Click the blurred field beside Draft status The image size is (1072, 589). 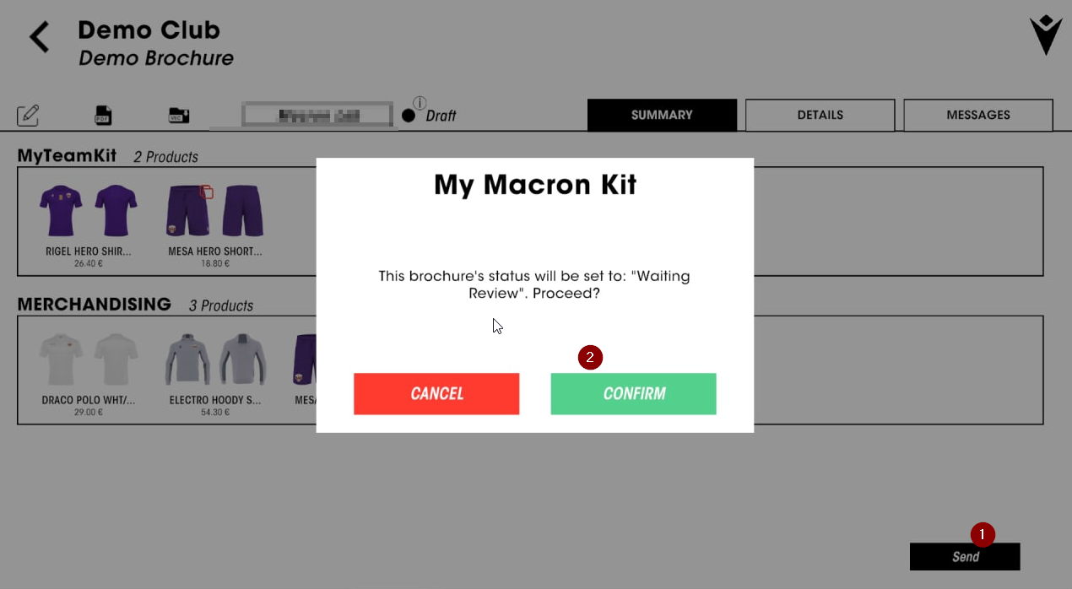(x=318, y=115)
